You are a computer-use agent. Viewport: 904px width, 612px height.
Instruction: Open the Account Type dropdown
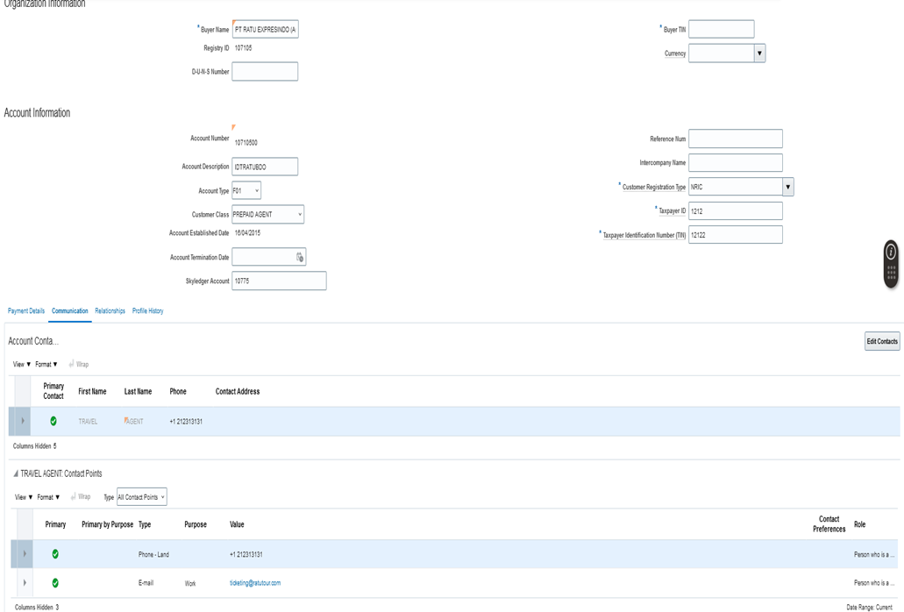[x=246, y=191]
